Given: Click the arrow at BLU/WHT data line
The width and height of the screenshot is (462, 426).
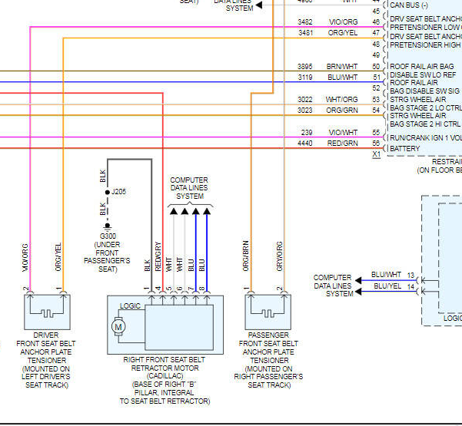Looking at the screenshot, I should click(x=358, y=280).
